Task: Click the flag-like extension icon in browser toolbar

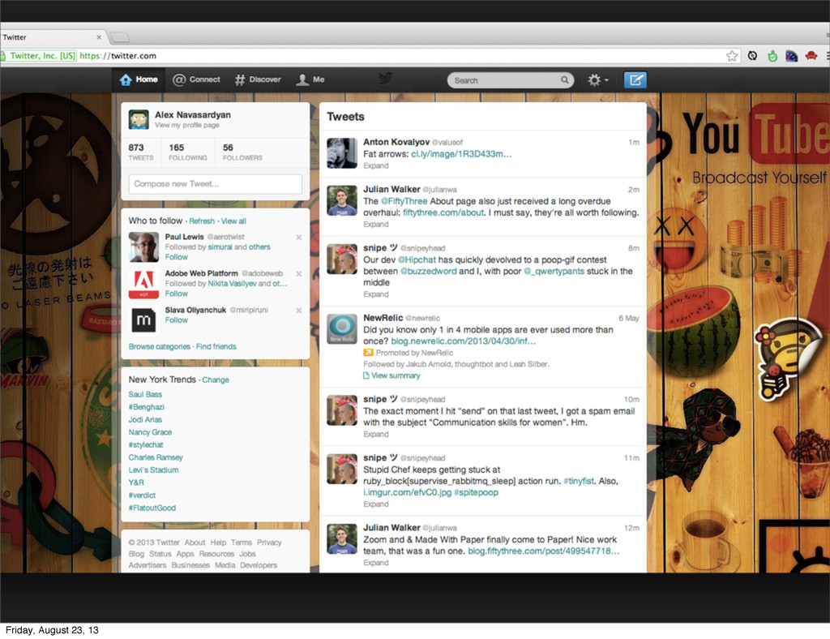Action: [x=791, y=56]
